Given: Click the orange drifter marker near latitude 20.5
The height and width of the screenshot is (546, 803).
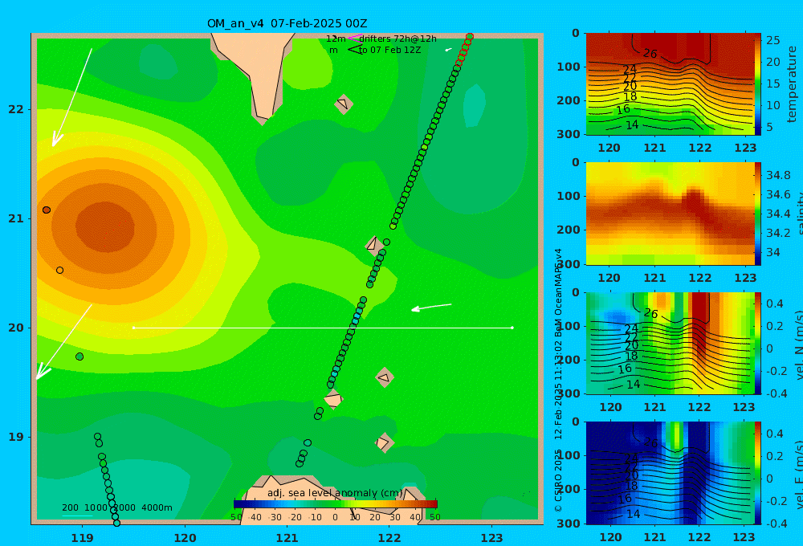Looking at the screenshot, I should point(60,270).
